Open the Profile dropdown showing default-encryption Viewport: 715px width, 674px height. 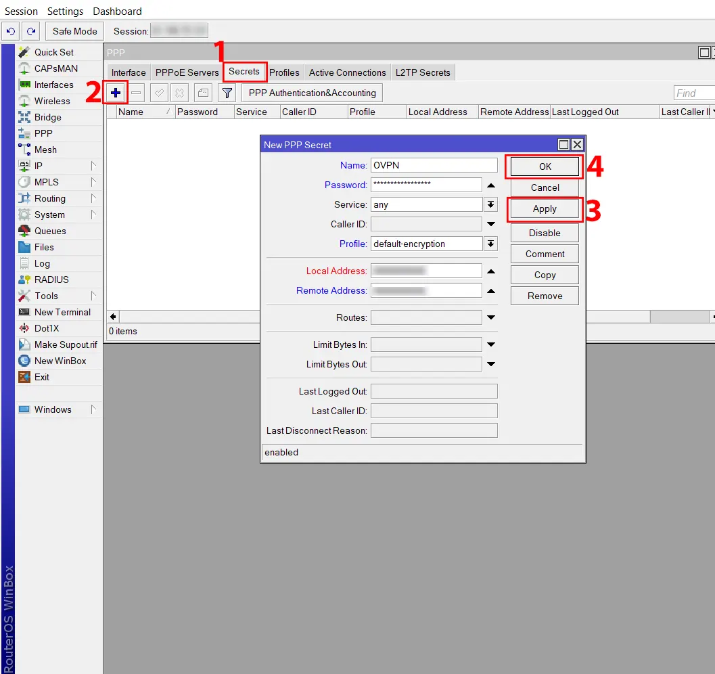(490, 243)
